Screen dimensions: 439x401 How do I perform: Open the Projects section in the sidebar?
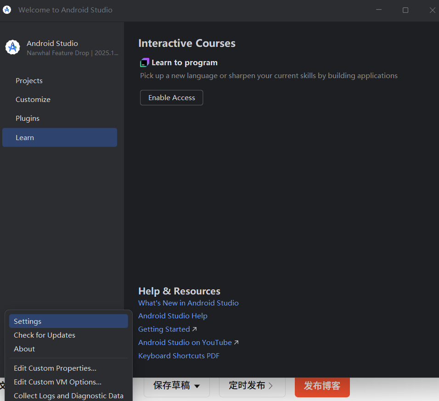pyautogui.click(x=29, y=80)
